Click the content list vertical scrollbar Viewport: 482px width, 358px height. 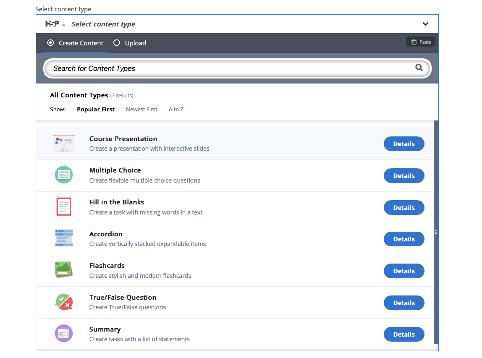point(436,233)
